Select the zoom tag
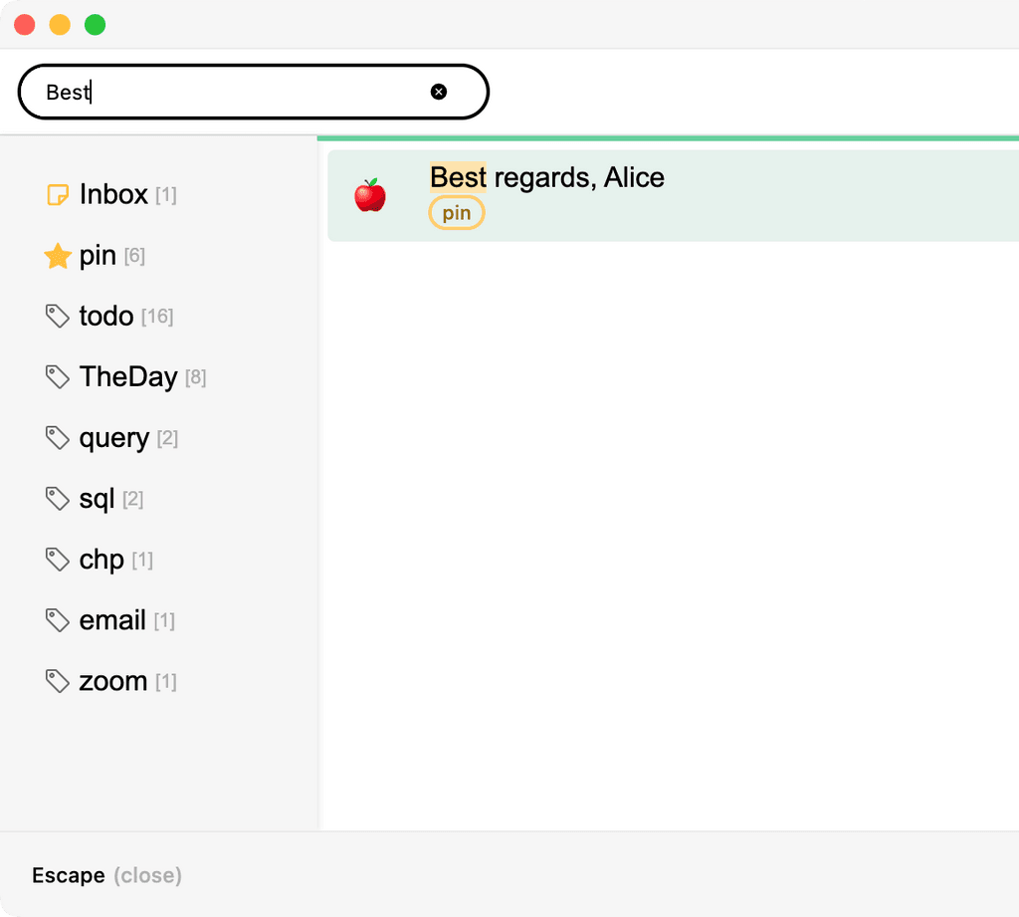1019x917 pixels. pos(113,682)
